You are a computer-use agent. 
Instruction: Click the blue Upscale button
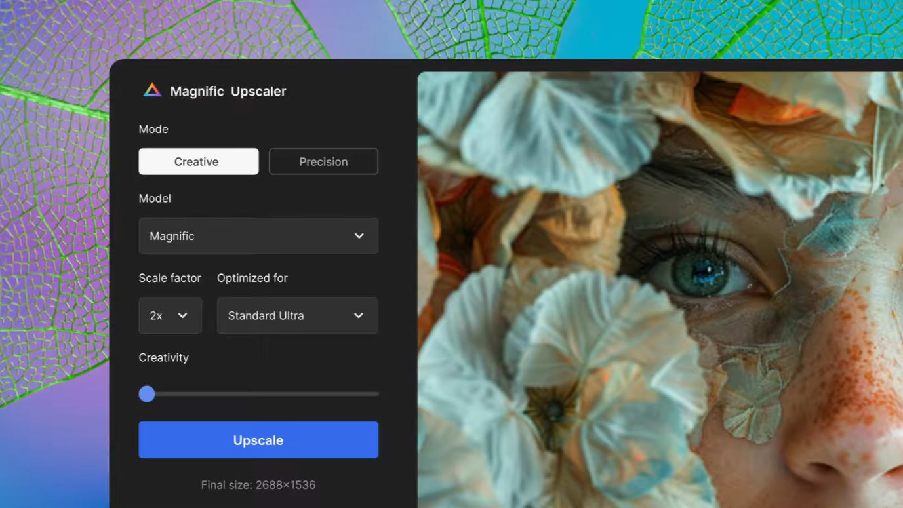pyautogui.click(x=258, y=440)
